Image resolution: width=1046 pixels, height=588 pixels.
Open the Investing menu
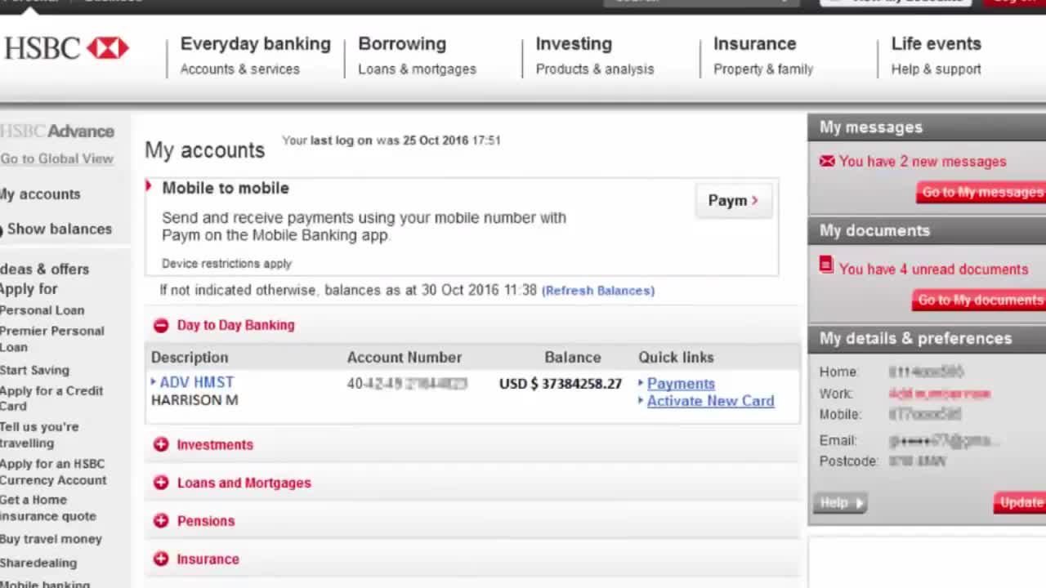tap(574, 44)
